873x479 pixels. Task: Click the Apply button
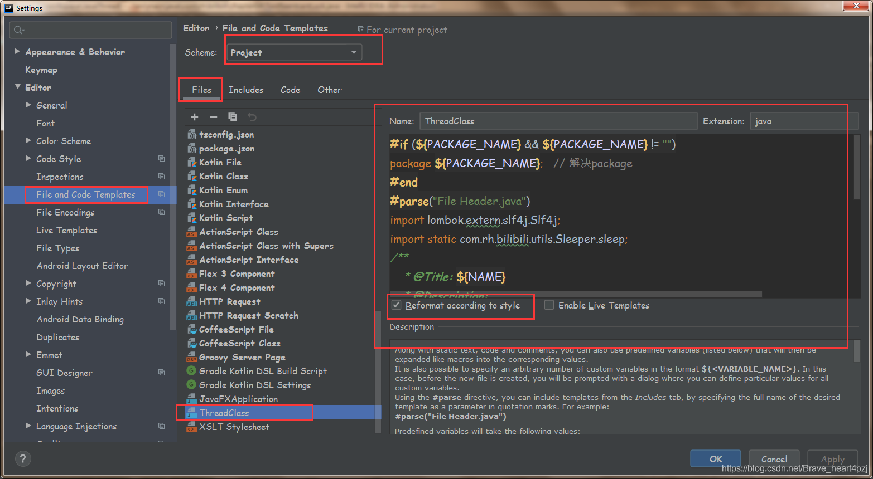click(x=833, y=459)
